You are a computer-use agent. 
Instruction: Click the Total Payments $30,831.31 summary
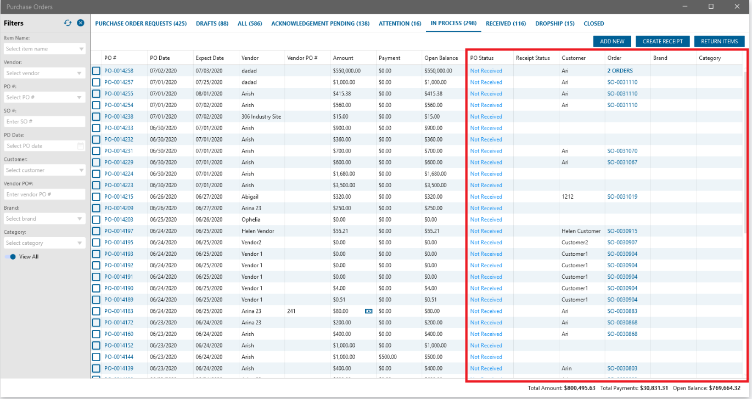click(x=634, y=388)
